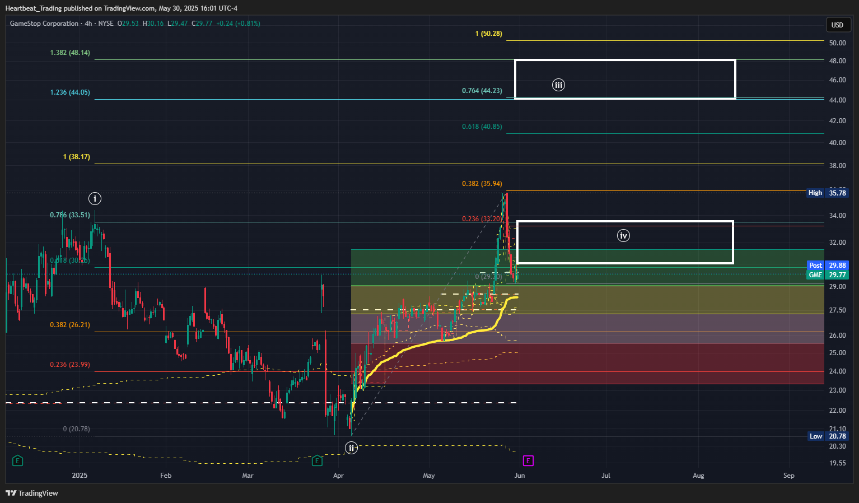Click the NYSE exchange label
Image resolution: width=859 pixels, height=503 pixels.
(x=106, y=24)
